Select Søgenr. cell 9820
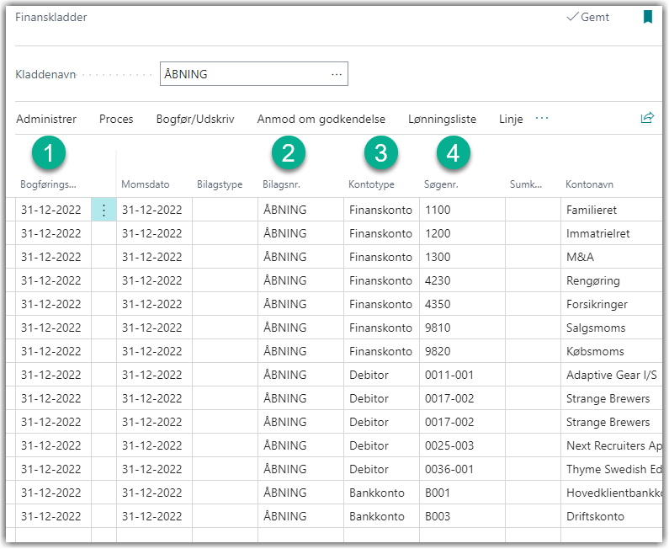669x549 pixels. coord(462,351)
